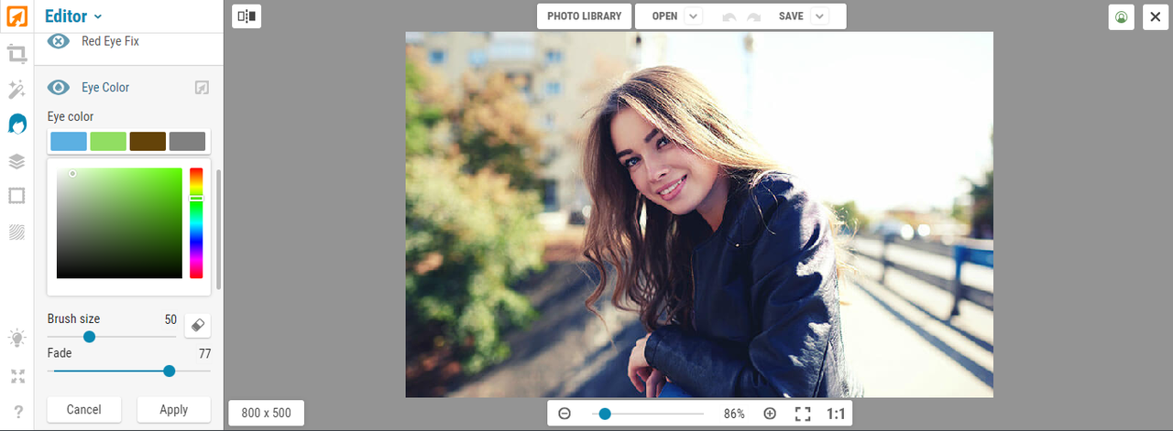The width and height of the screenshot is (1173, 431).
Task: Click the zoom slider handle
Action: [x=605, y=414]
